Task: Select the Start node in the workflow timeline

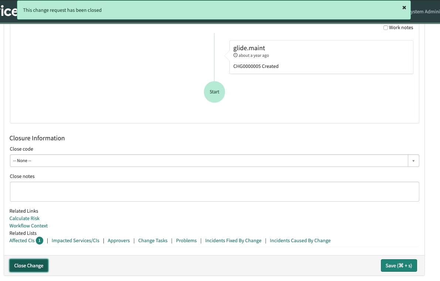Action: 214,92
